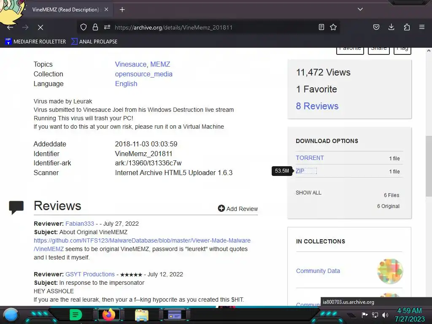Open reviewer Fabian333 profile
Viewport: 432px width, 324px height.
tap(80, 224)
